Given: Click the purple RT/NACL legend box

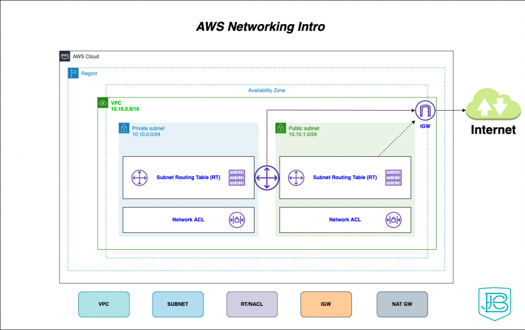Looking at the screenshot, I should coord(252,304).
